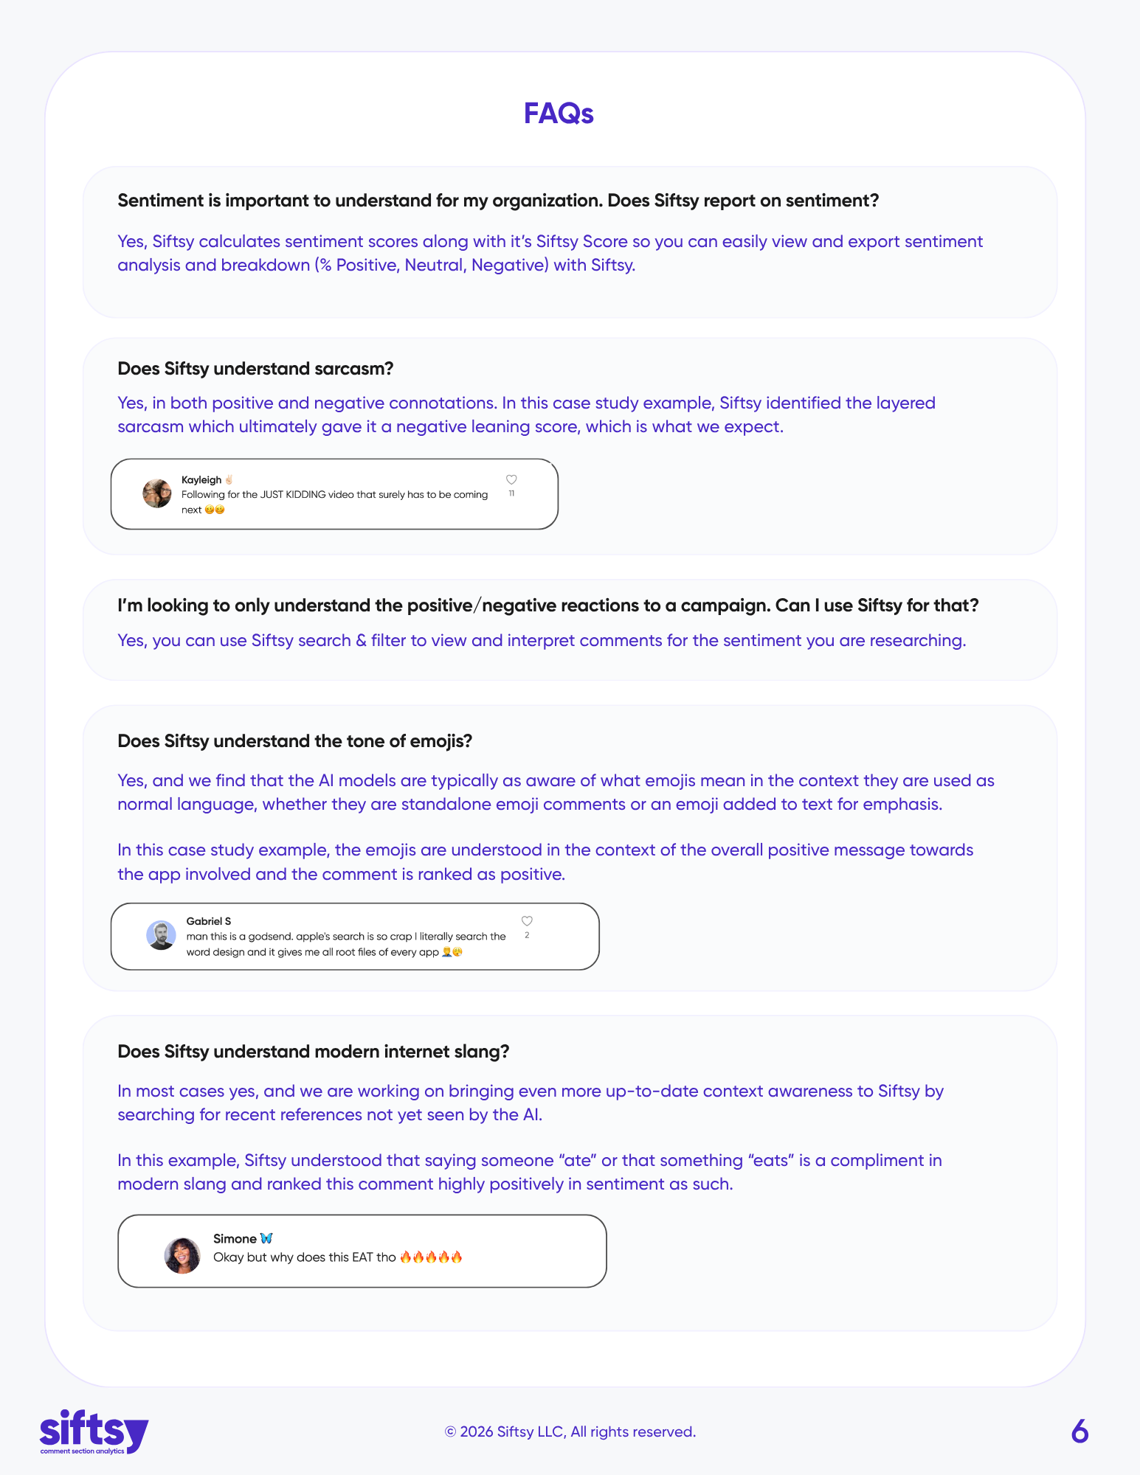Click the heart icon on Kayleigh's comment
The width and height of the screenshot is (1140, 1475).
coord(511,479)
